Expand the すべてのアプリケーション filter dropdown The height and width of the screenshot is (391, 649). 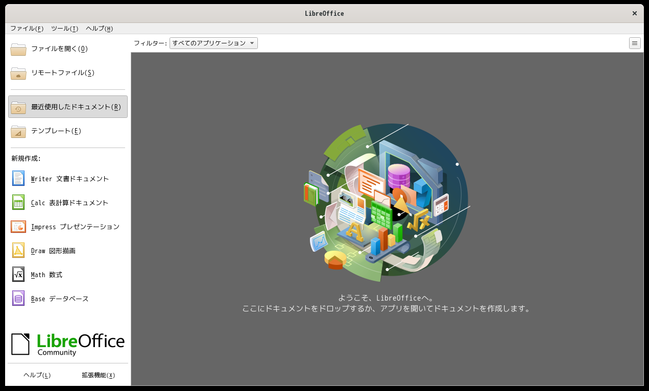coord(213,43)
